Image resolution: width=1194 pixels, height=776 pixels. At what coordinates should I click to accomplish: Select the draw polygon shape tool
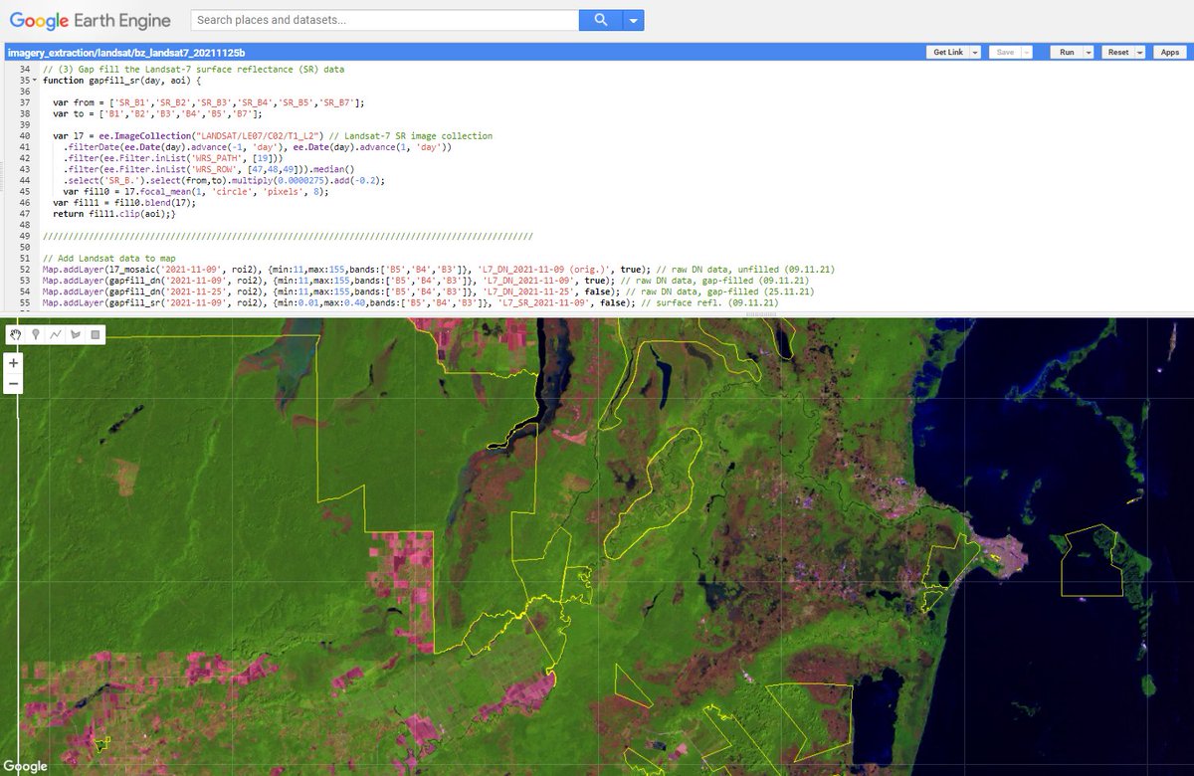[x=76, y=334]
